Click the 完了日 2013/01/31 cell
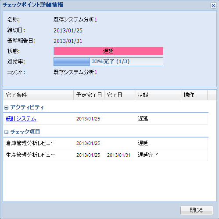This screenshot has height=219, width=219. [118, 155]
